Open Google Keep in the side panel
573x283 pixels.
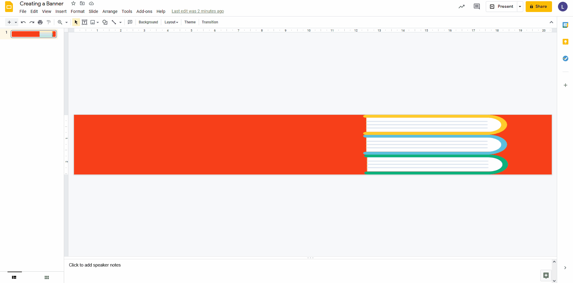point(566,42)
